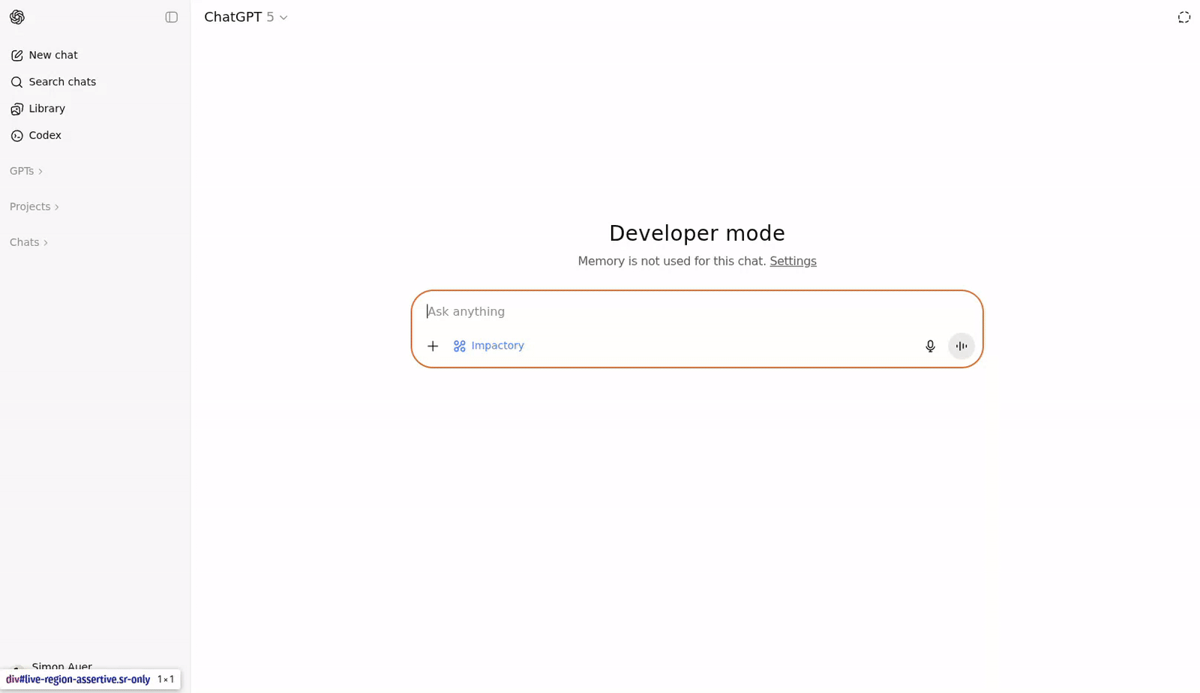Open the Library
1200x693 pixels.
(x=46, y=109)
